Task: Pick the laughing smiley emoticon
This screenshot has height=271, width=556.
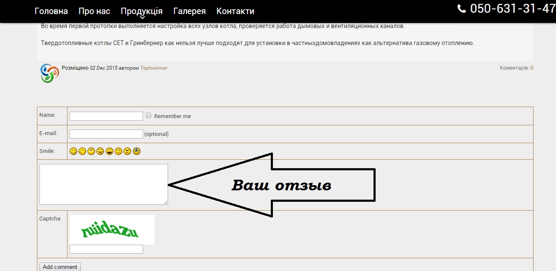Action: click(x=109, y=151)
